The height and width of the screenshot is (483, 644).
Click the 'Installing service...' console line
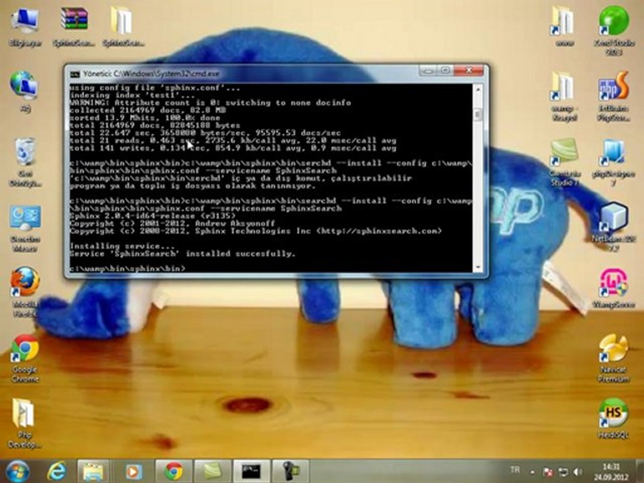tap(122, 246)
